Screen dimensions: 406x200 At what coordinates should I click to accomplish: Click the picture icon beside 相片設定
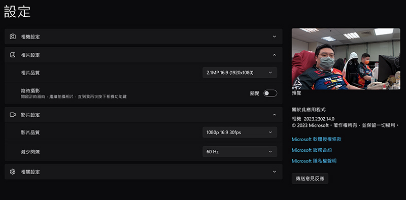(12, 55)
